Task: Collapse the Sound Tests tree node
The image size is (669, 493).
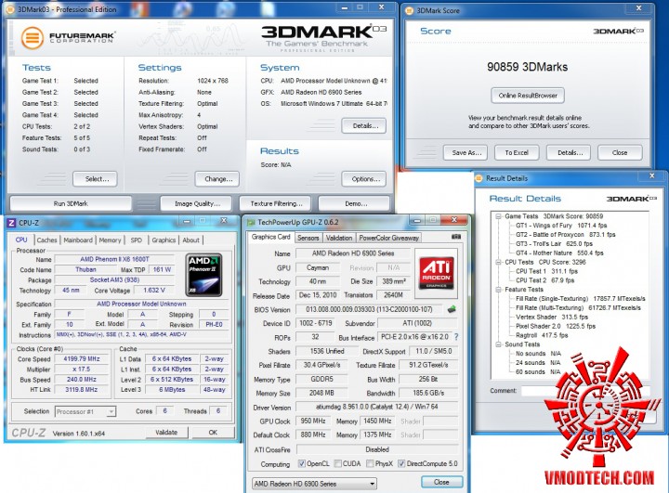Action: [x=498, y=344]
